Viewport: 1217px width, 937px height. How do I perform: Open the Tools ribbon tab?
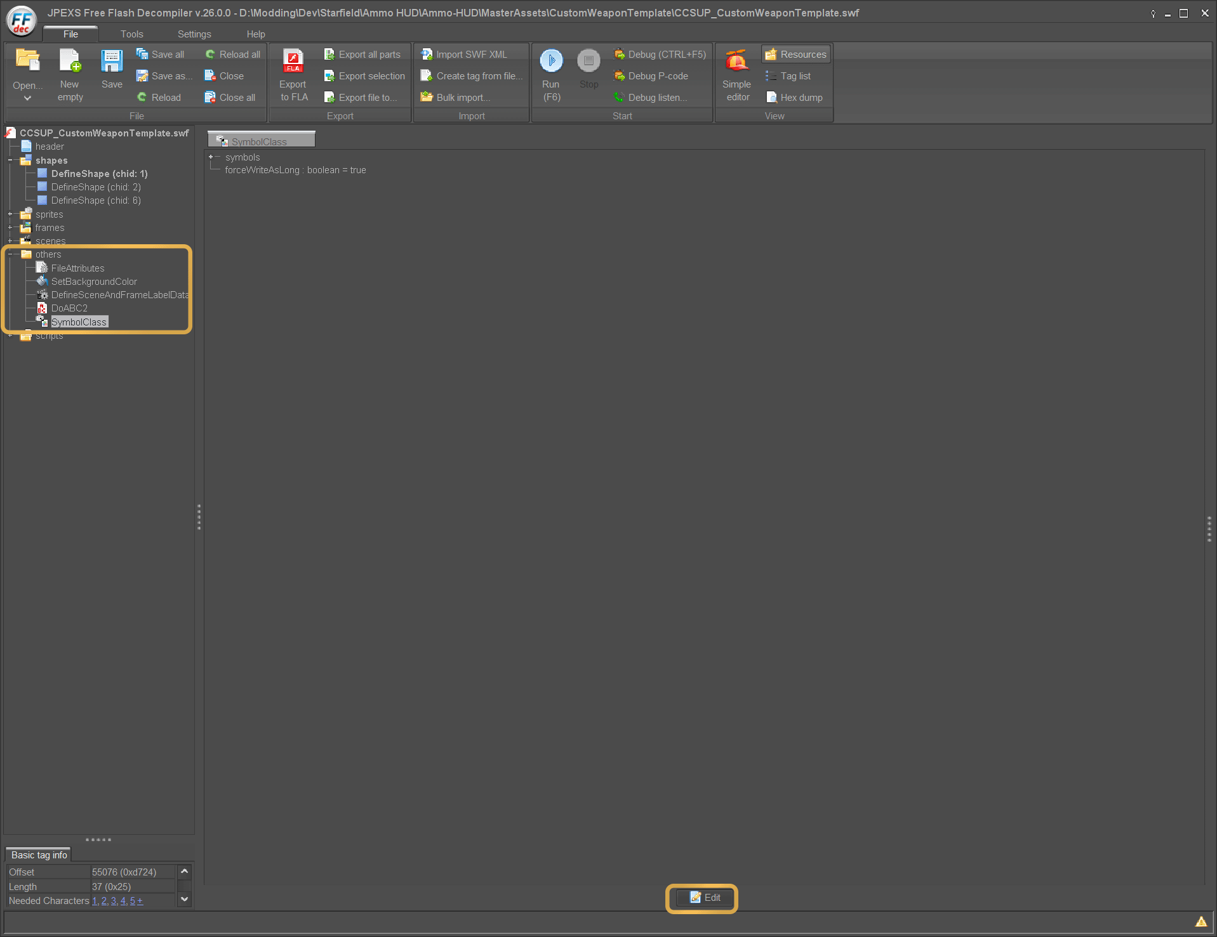[132, 34]
